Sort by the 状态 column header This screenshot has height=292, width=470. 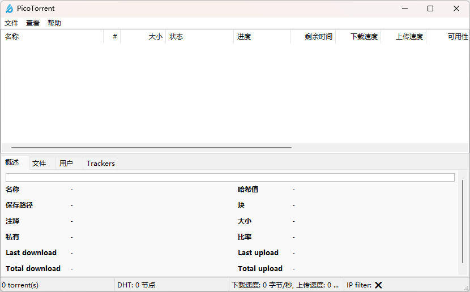tap(200, 37)
